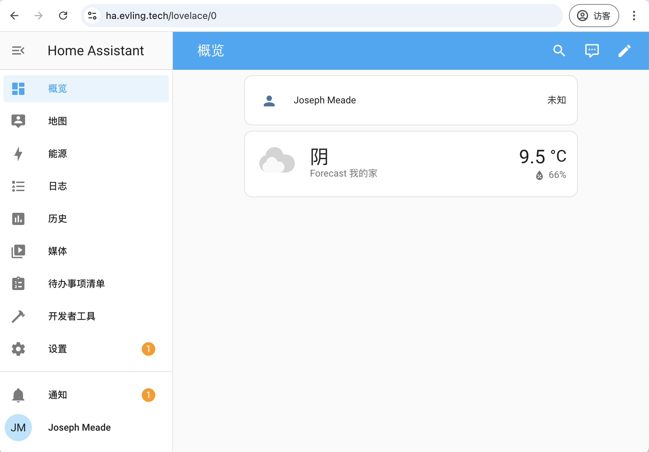Image resolution: width=649 pixels, height=452 pixels.
Task: Open the 待办事项清单 sidebar item
Action: coord(86,284)
